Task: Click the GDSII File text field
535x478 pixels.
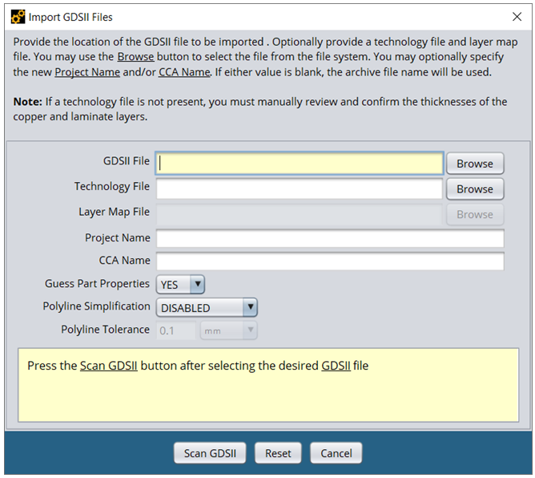Action: point(300,163)
